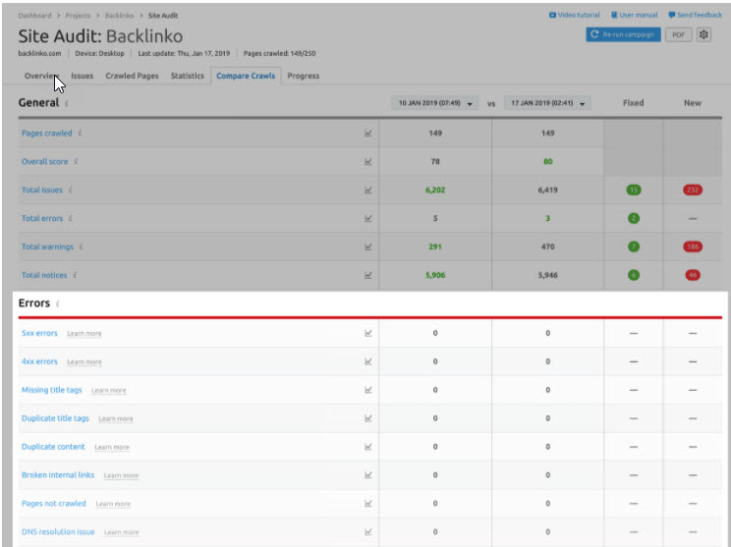Image resolution: width=731 pixels, height=547 pixels.
Task: Click the red 186 new warnings badge
Action: pos(693,246)
